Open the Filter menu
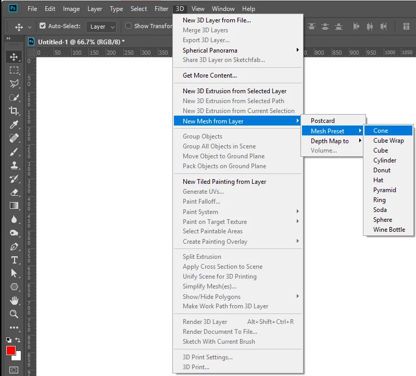Screen dimensions: 416x376 [x=161, y=9]
